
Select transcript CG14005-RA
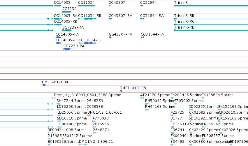pos(66,16)
